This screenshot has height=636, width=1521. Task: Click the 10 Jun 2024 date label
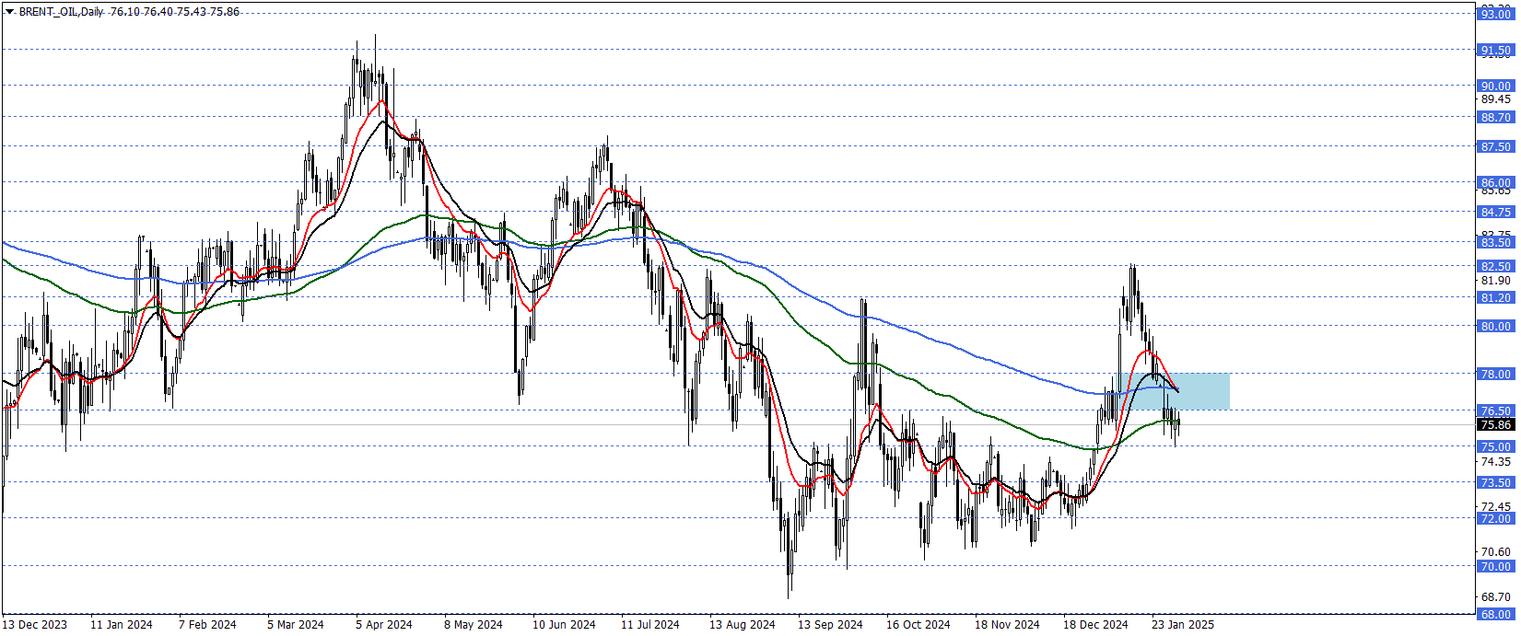click(564, 624)
